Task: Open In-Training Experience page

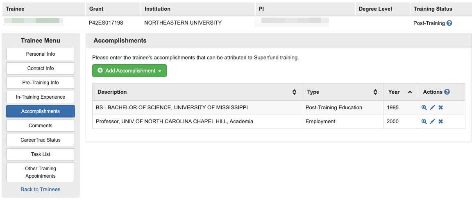Action: click(x=41, y=97)
